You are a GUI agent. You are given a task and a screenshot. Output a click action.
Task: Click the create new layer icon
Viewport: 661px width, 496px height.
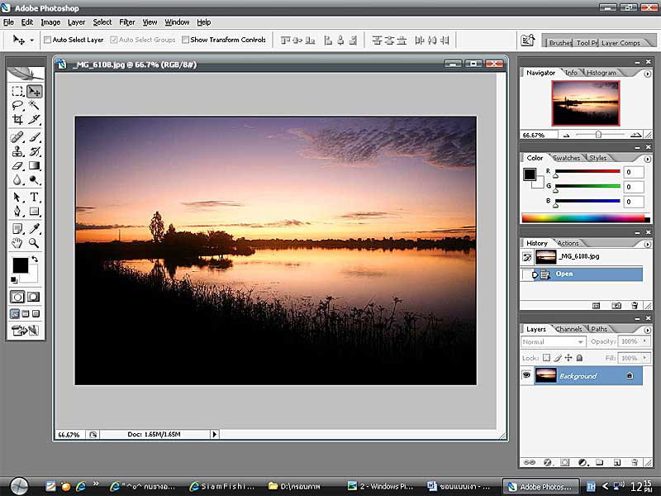617,463
